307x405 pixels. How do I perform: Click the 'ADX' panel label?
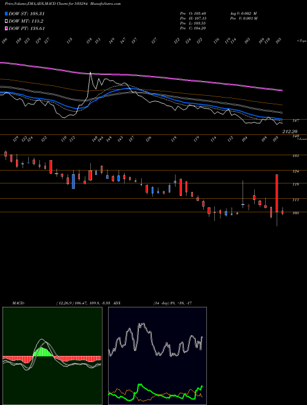(117, 303)
